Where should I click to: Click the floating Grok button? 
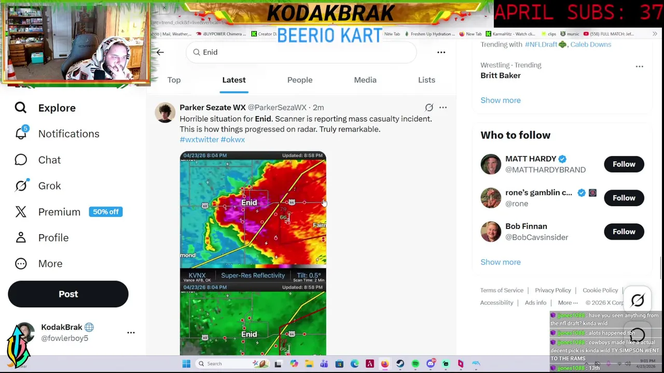click(638, 300)
